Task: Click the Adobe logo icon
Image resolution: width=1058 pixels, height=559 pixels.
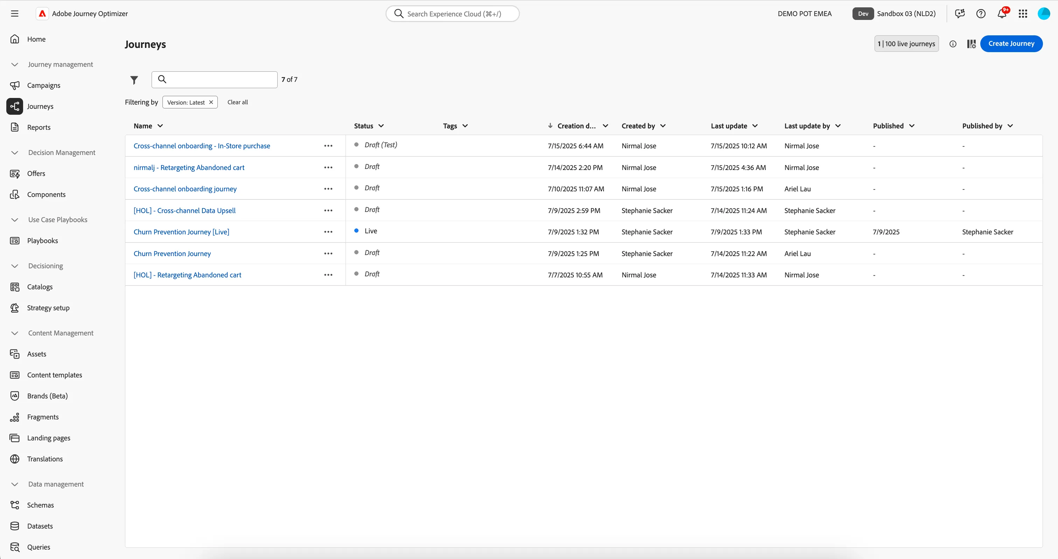Action: pos(42,14)
